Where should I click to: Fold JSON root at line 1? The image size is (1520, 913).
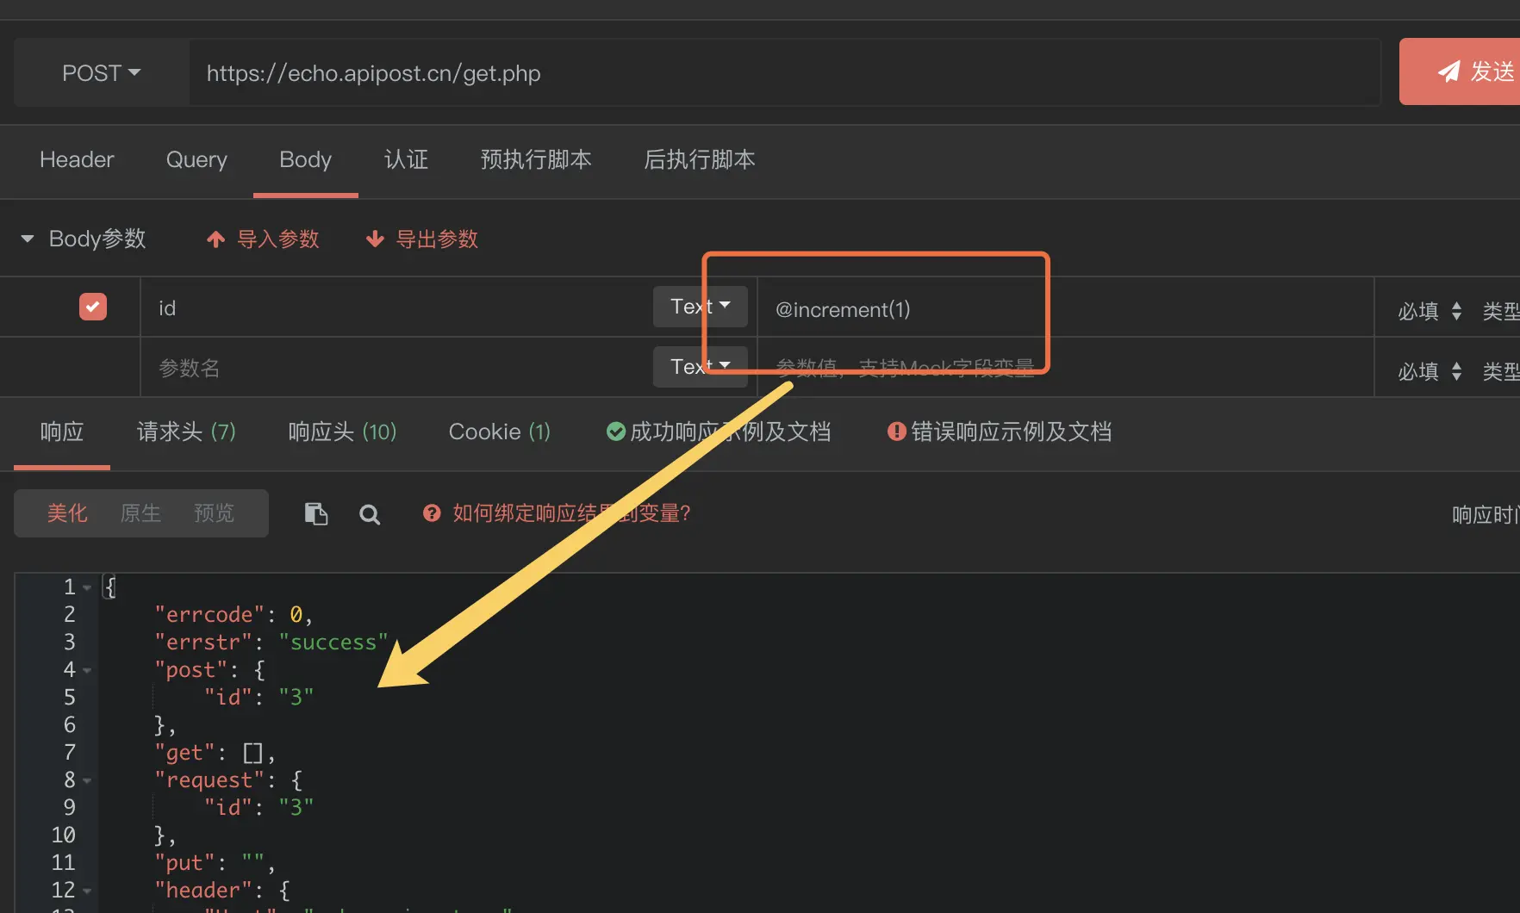pyautogui.click(x=87, y=587)
